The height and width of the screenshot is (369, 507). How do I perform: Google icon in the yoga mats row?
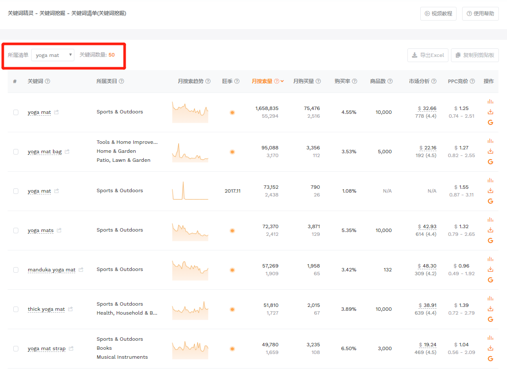(x=490, y=241)
